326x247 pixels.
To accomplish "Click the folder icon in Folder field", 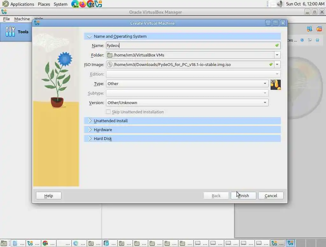I will point(110,55).
